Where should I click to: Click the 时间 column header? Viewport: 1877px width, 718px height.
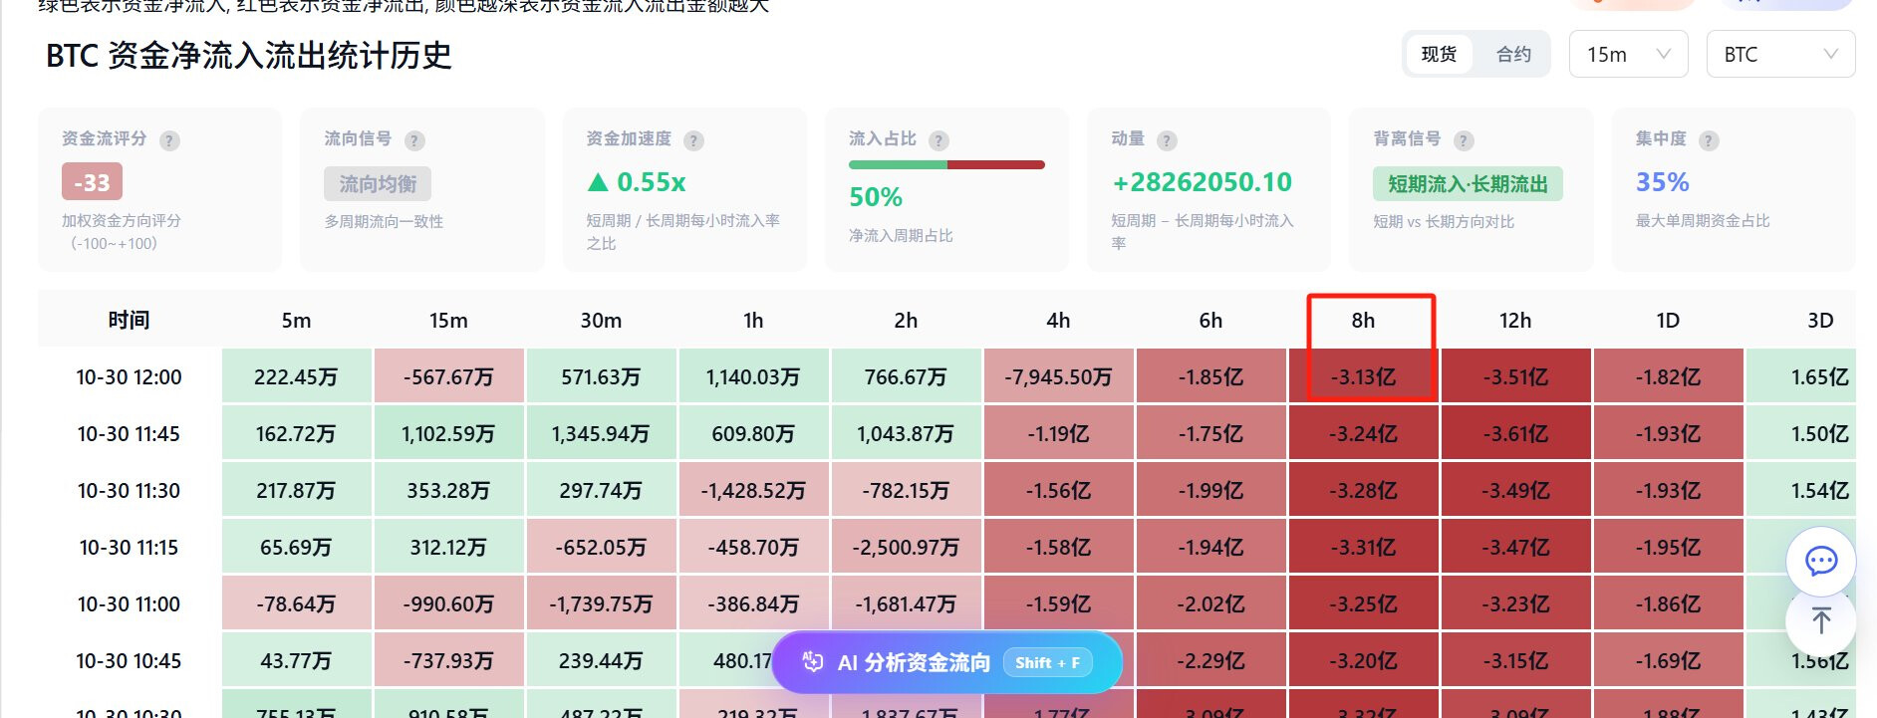pos(130,320)
